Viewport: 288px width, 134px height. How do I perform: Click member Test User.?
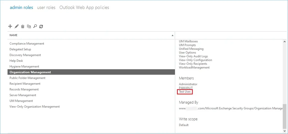click(x=185, y=92)
